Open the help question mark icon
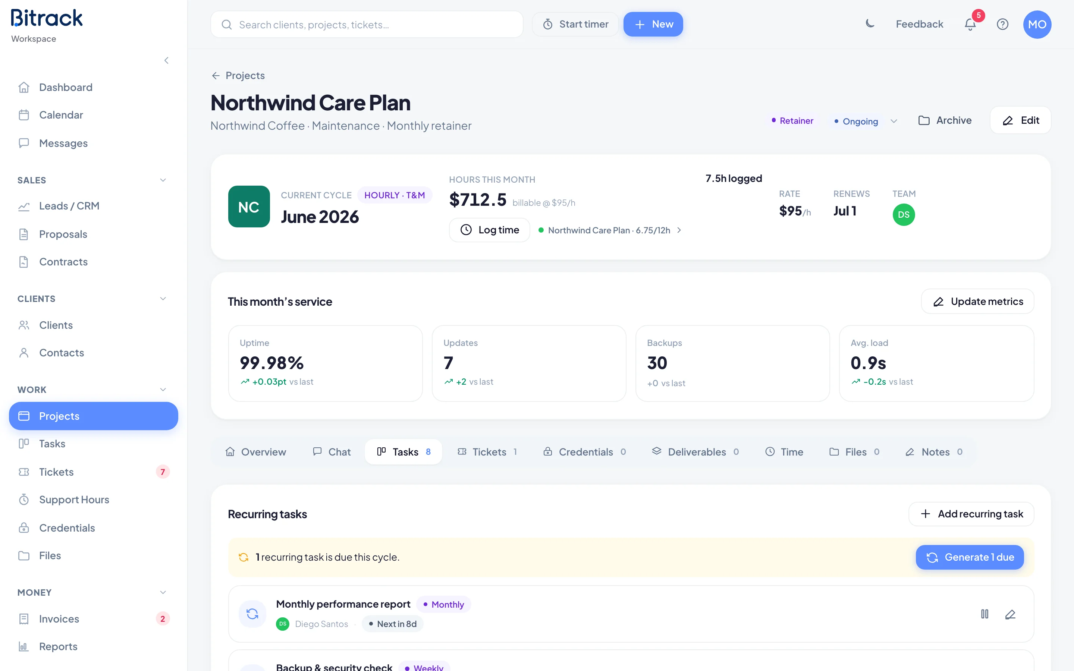This screenshot has width=1074, height=671. coord(1002,24)
